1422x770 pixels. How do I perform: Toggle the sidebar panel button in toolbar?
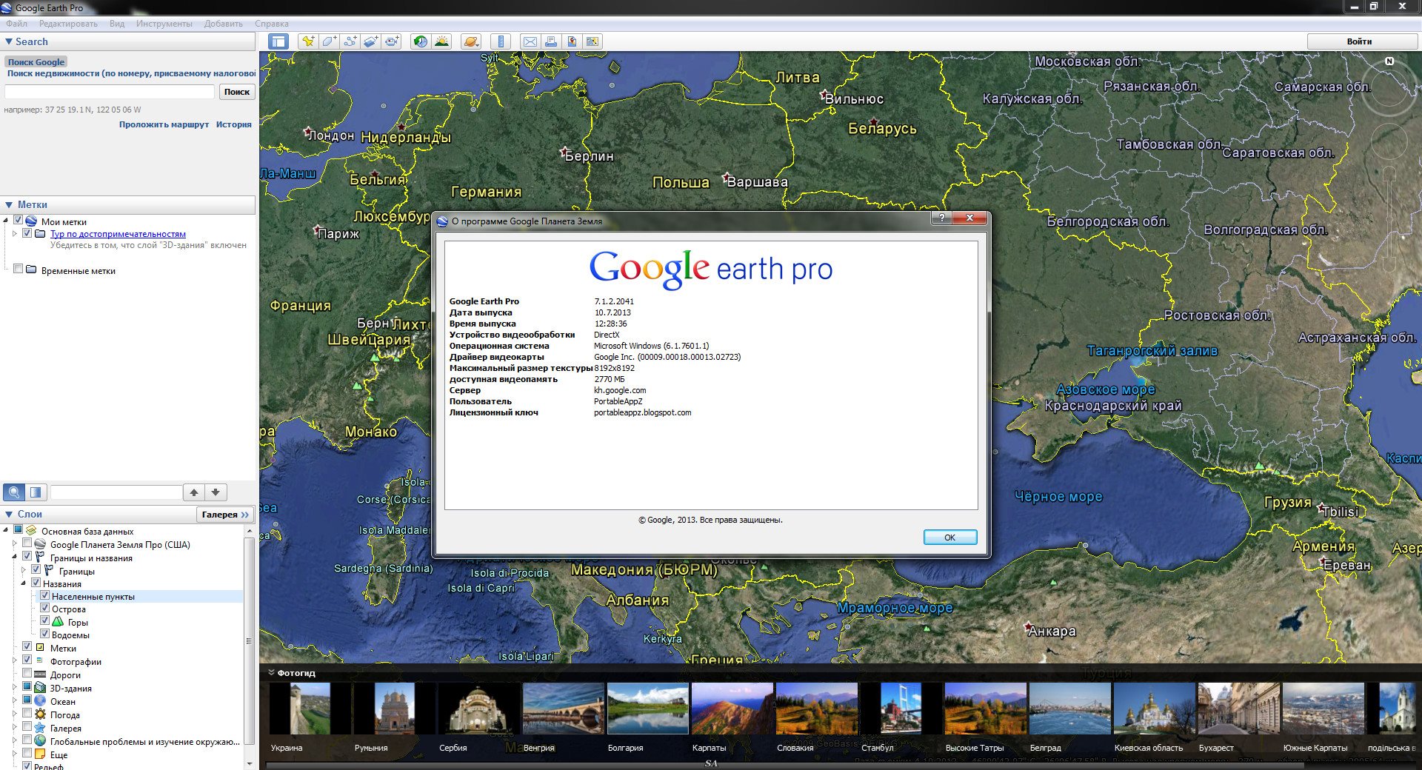coord(278,41)
